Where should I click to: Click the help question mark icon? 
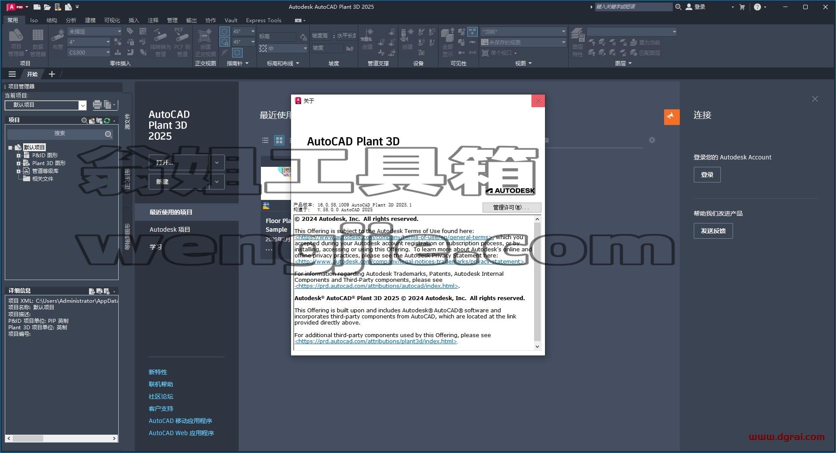tap(757, 7)
